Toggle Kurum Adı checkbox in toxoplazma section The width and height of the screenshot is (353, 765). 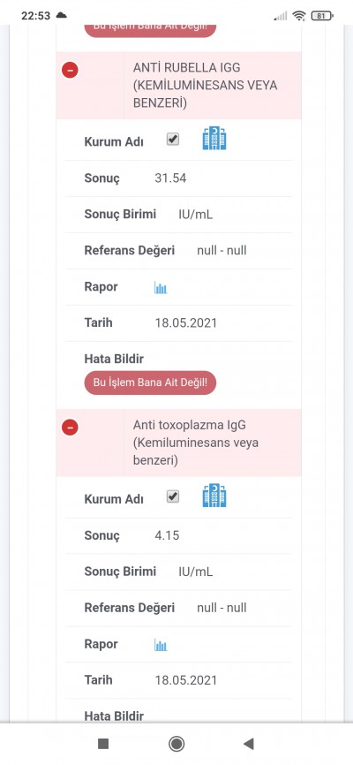pyautogui.click(x=173, y=496)
